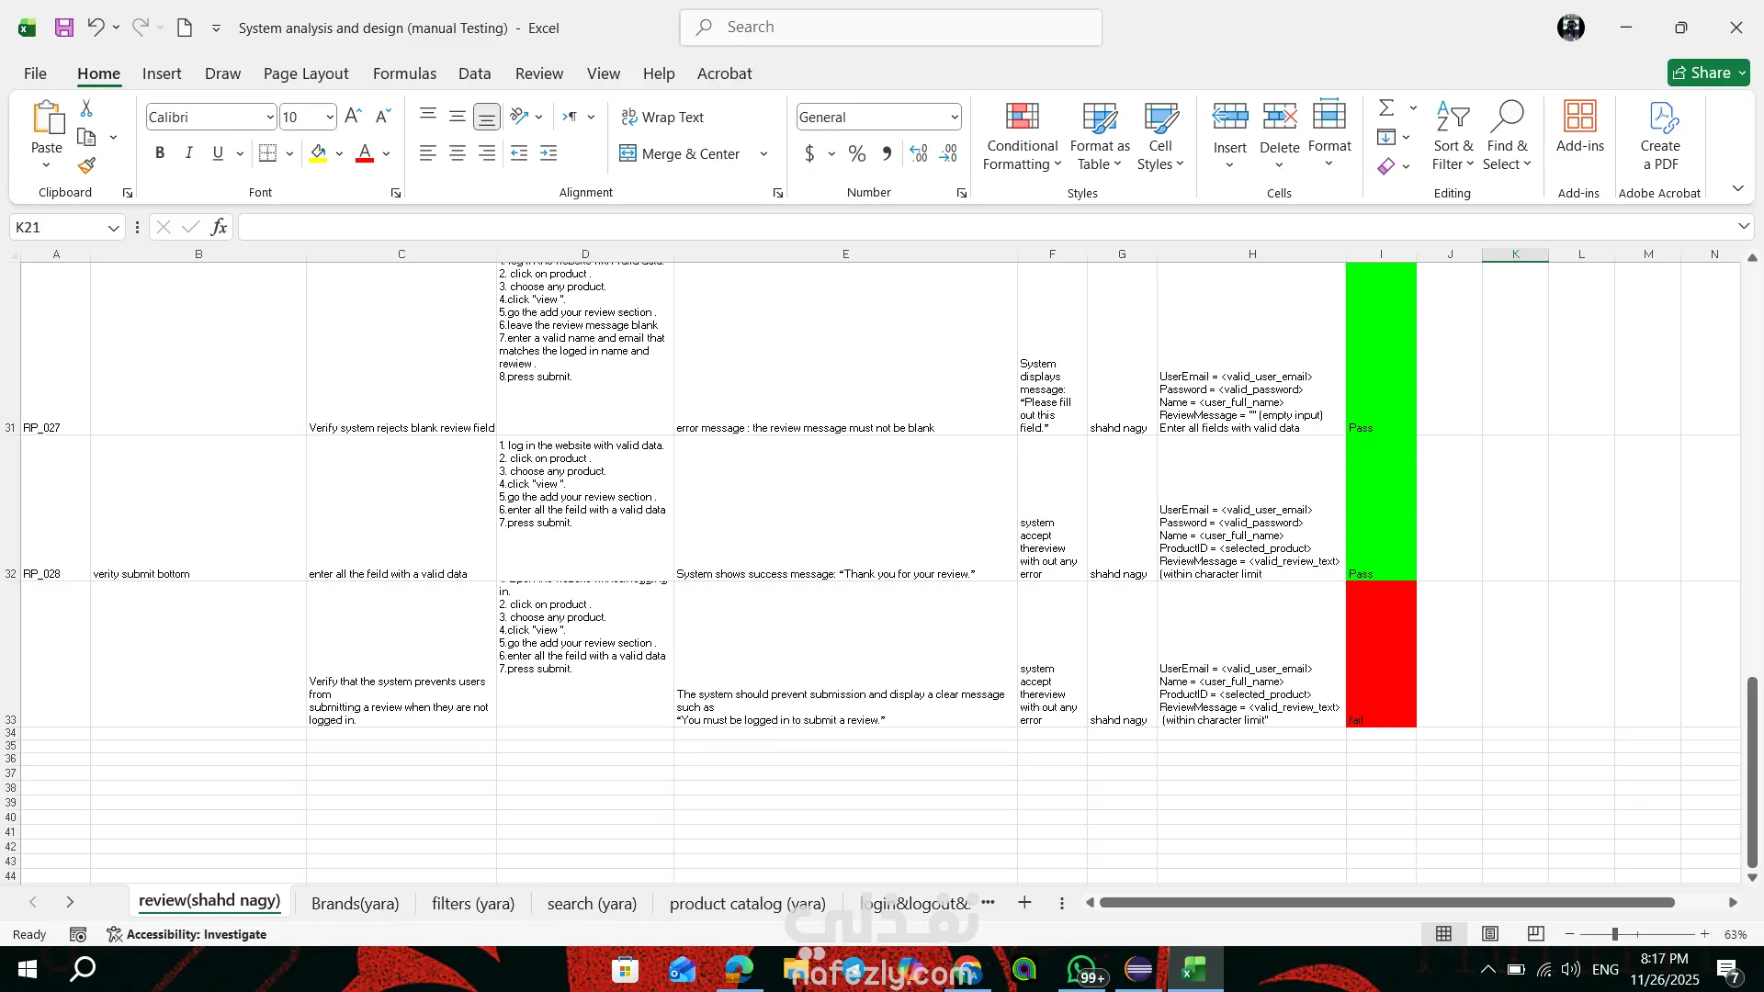
Task: Click the Search box in title bar
Action: point(891,28)
